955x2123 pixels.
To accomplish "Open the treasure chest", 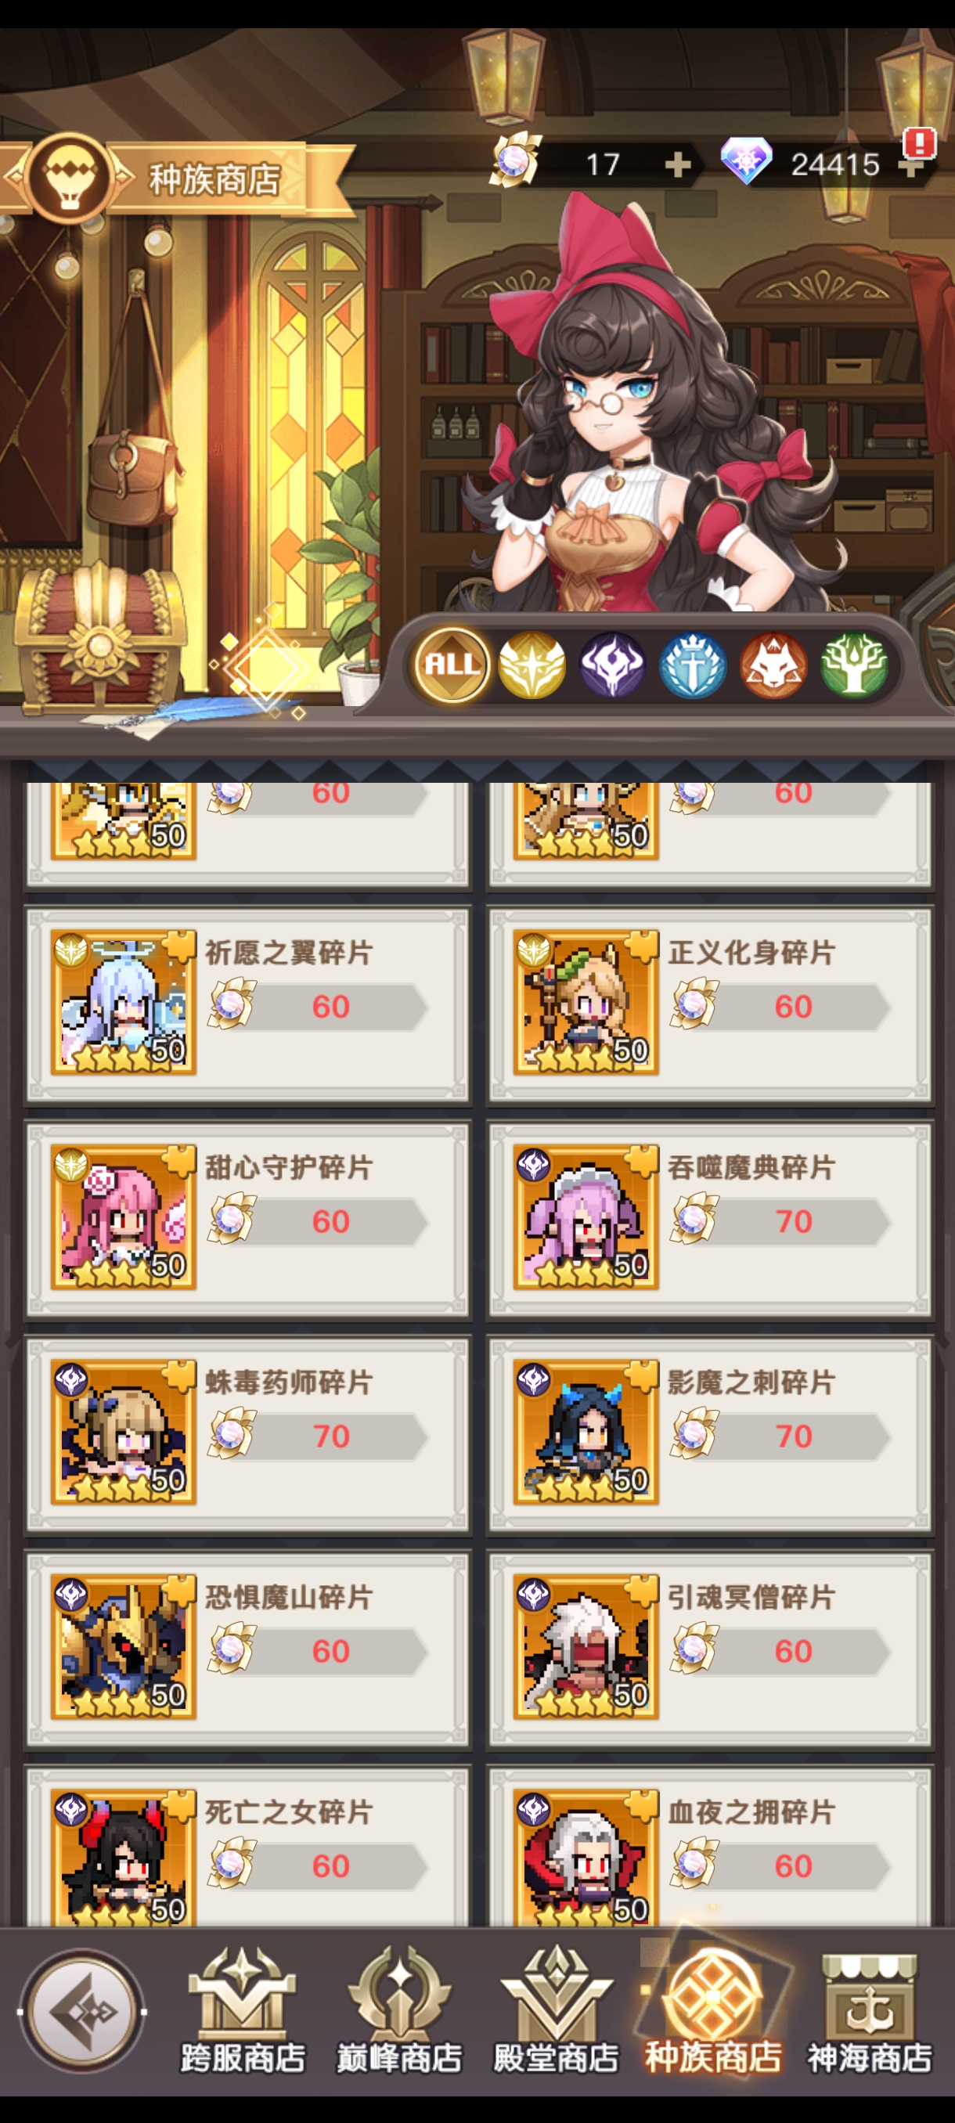I will click(97, 635).
